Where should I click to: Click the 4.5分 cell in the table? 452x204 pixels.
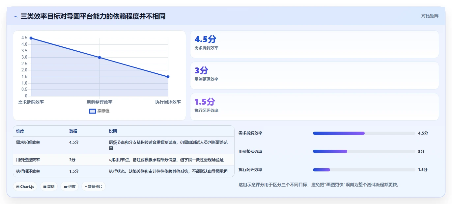[74, 142]
